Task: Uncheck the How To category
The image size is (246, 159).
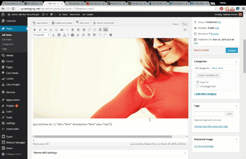Action: (198, 82)
